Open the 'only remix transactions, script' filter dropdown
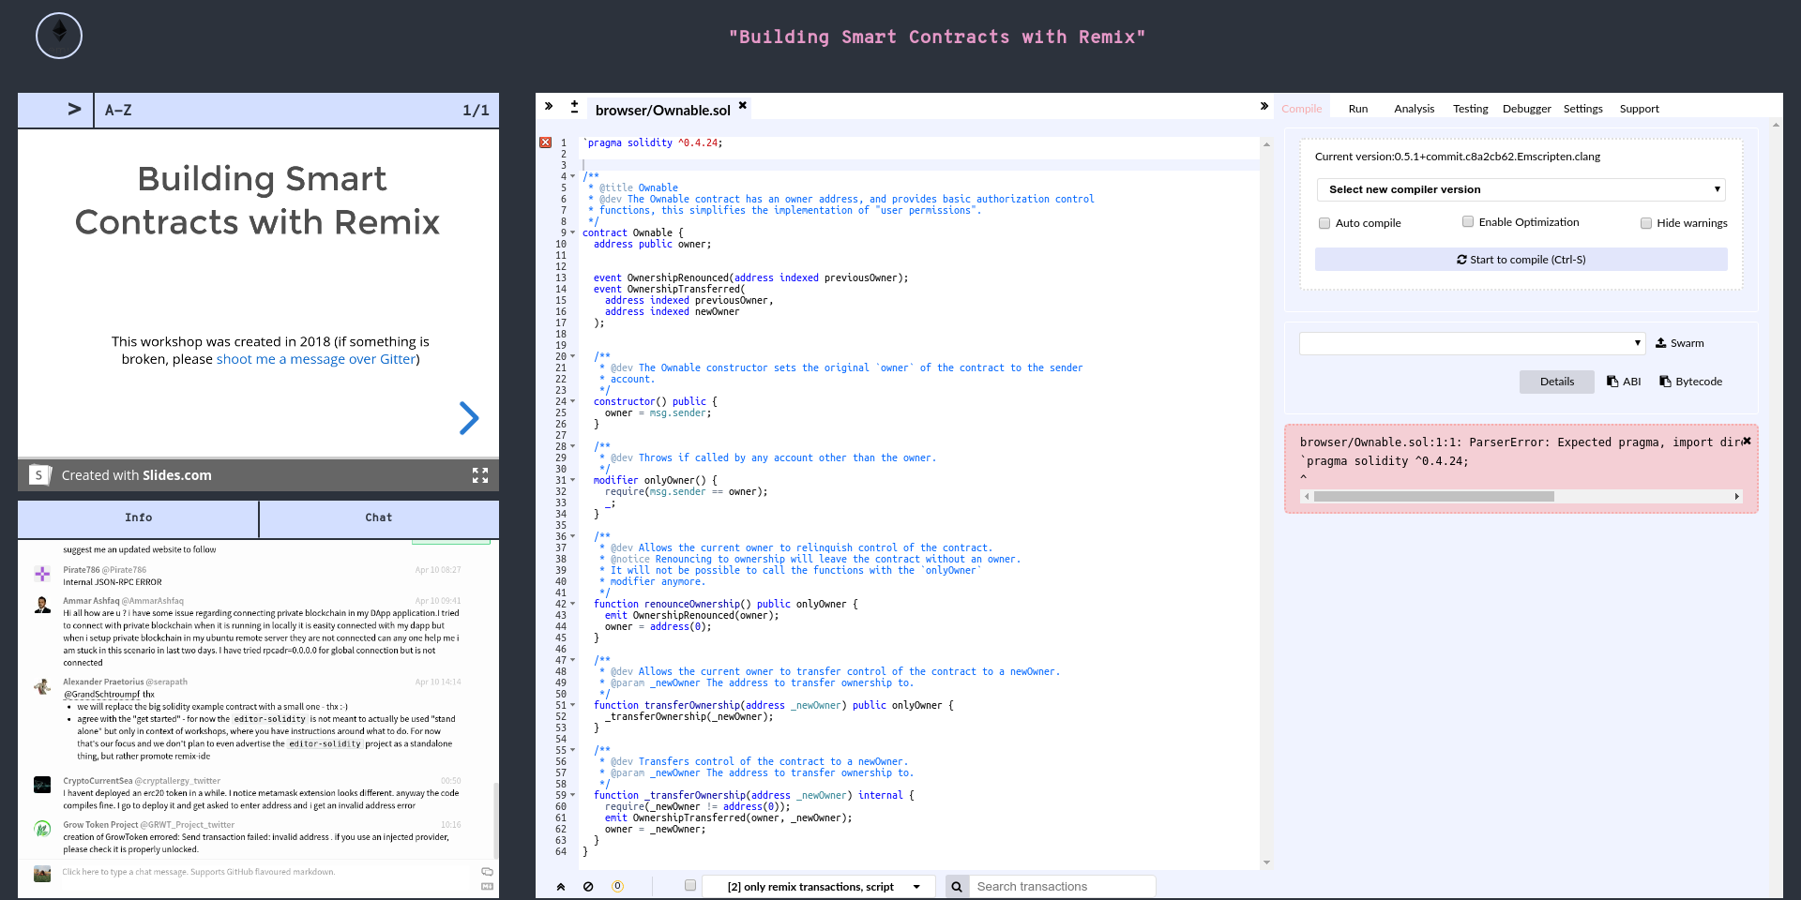This screenshot has width=1801, height=900. tap(819, 887)
